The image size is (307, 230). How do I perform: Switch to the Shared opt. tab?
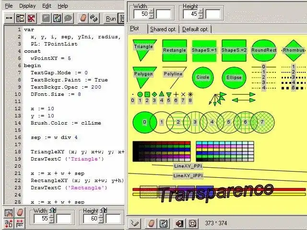163,29
